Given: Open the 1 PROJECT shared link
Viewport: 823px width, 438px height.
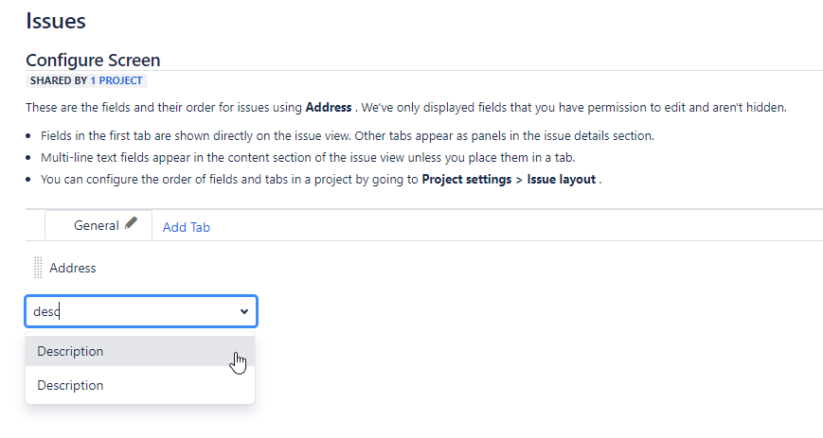Looking at the screenshot, I should [116, 80].
